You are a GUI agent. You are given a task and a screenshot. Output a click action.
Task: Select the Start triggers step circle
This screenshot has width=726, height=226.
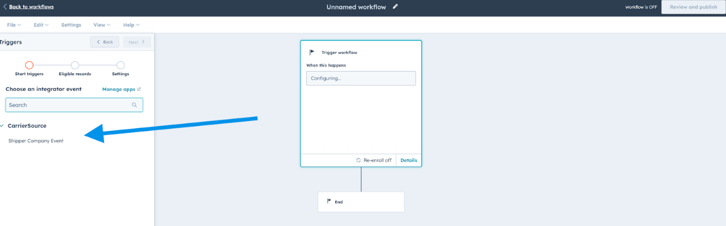29,66
